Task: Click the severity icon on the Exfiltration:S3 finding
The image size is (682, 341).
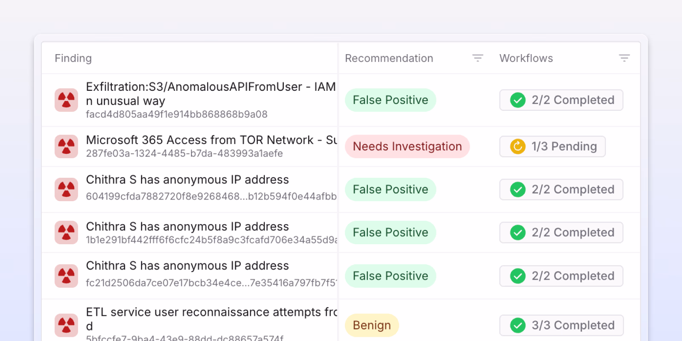Action: click(66, 100)
